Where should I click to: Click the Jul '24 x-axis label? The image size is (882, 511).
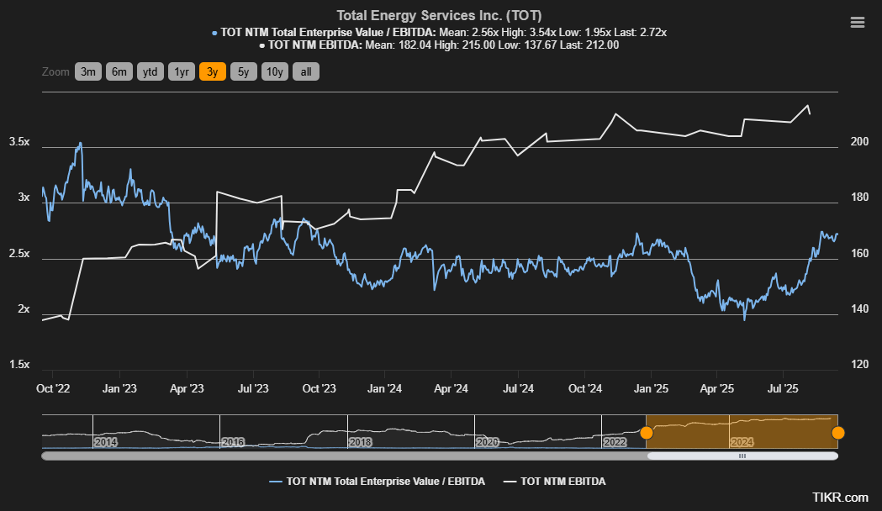click(x=518, y=388)
